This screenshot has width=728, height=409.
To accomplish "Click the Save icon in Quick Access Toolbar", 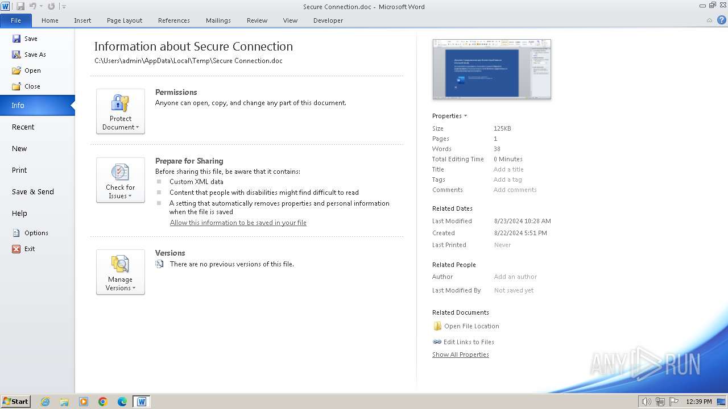I will tap(20, 6).
